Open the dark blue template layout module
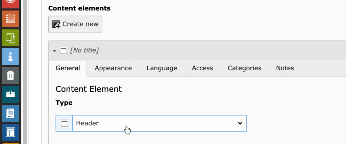The width and height of the screenshot is (346, 144). point(10,132)
